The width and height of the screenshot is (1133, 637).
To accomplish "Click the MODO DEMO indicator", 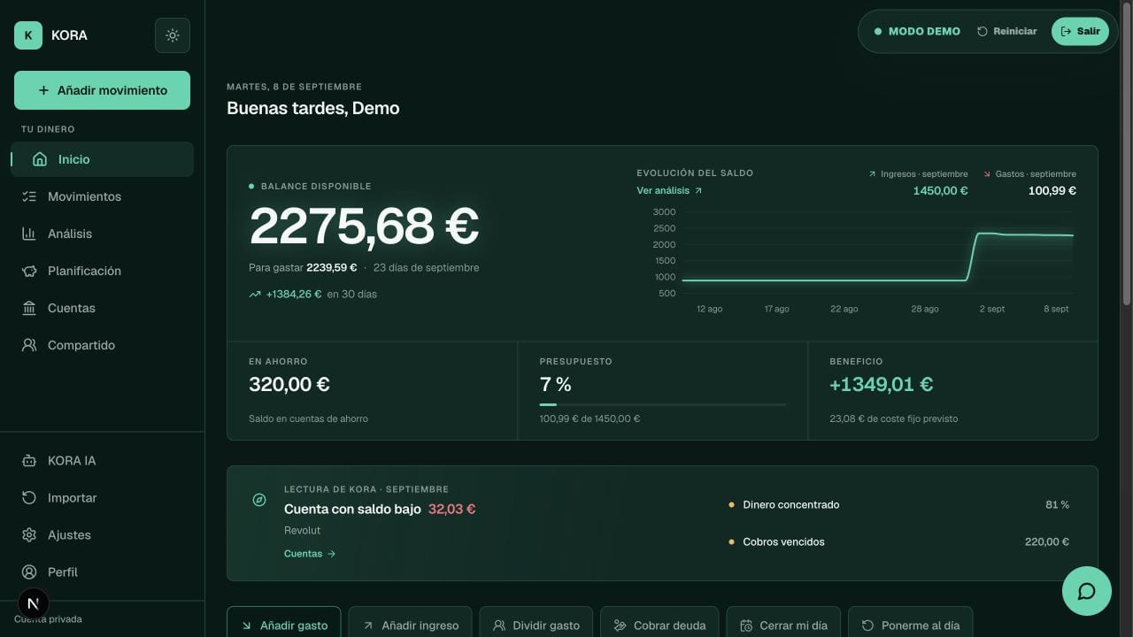I will click(x=917, y=31).
